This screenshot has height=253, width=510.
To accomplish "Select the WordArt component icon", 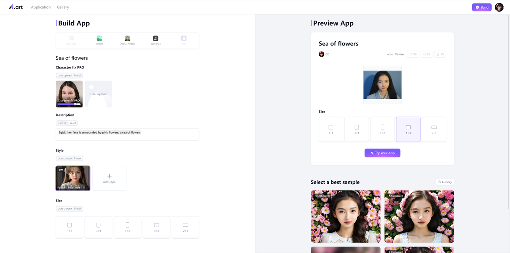I will (155, 39).
